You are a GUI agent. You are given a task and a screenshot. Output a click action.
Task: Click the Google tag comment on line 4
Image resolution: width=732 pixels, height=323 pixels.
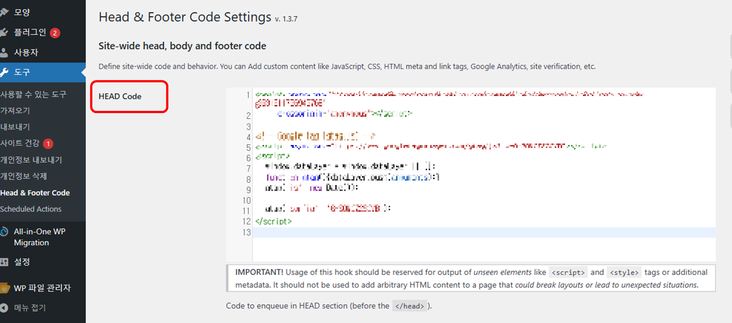315,136
